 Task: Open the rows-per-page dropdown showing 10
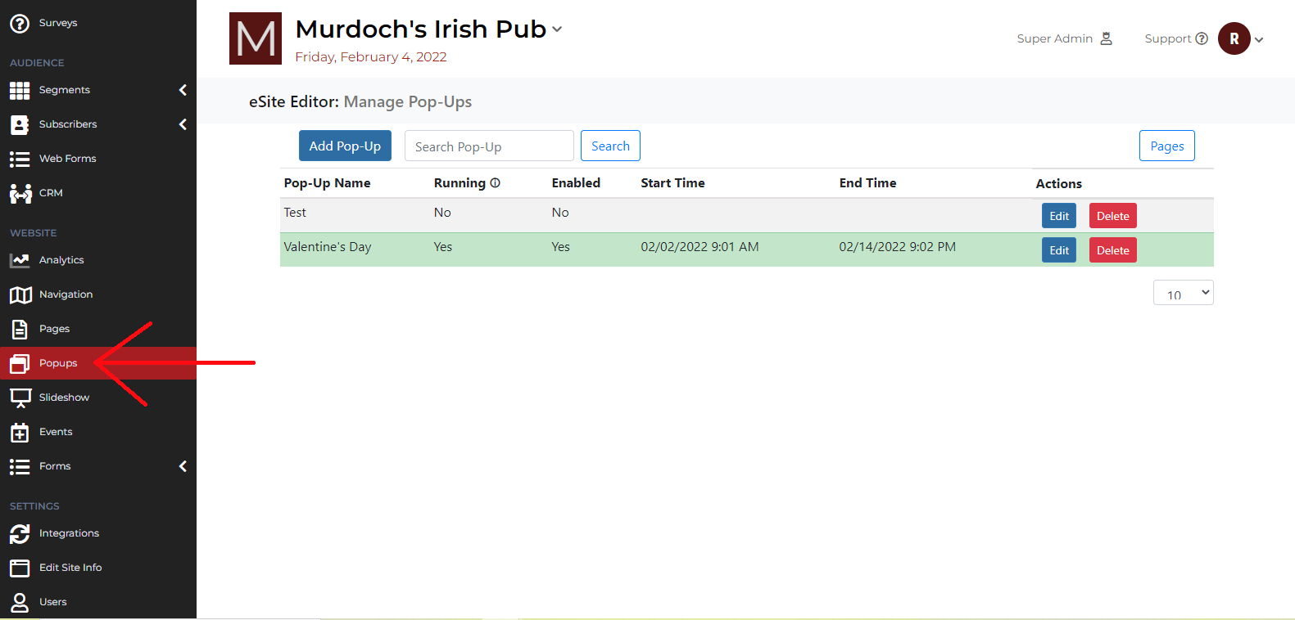point(1183,293)
